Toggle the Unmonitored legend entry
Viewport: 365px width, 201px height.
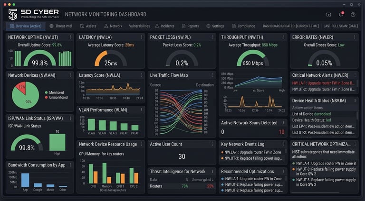pos(56,98)
